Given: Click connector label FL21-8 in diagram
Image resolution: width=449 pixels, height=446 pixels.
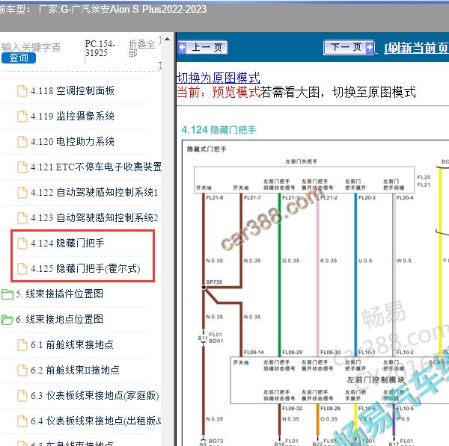Looking at the screenshot, I should (215, 197).
